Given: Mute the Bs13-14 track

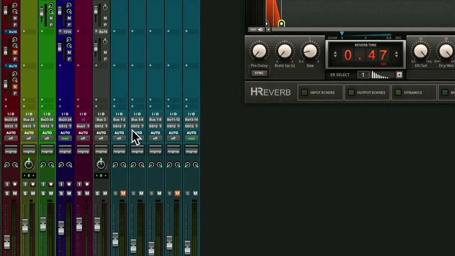Looking at the screenshot, I should [x=196, y=193].
